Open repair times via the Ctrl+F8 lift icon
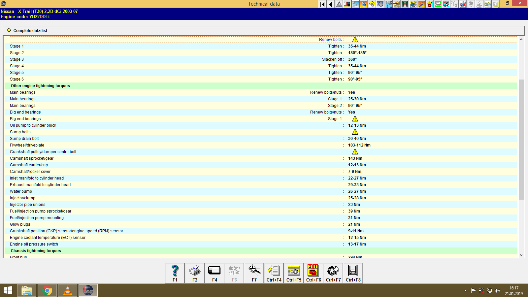Screen dimensions: 528x297 click(x=353, y=273)
